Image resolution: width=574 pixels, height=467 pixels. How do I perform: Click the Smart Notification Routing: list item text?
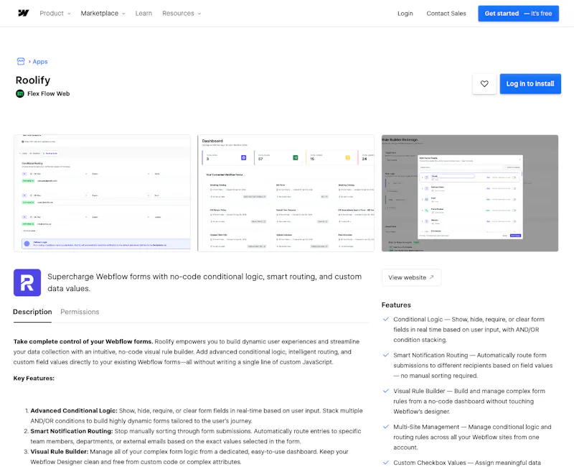click(71, 432)
